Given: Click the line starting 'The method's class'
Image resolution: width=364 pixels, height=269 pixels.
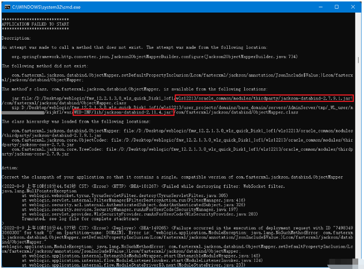Looking at the screenshot, I should (135, 89).
